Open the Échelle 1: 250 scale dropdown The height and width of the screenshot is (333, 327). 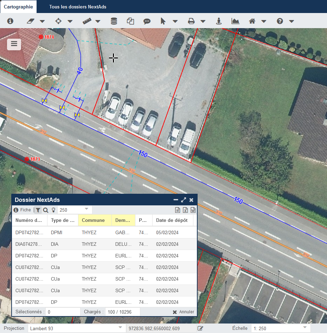pyautogui.click(x=304, y=328)
